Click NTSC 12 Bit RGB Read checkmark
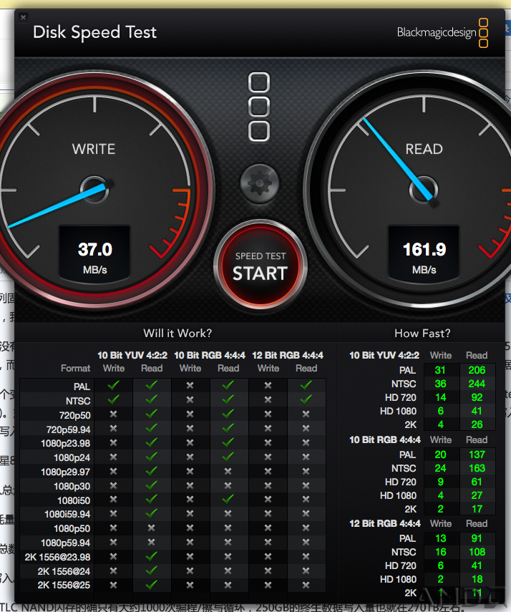511x612 pixels. pos(306,399)
